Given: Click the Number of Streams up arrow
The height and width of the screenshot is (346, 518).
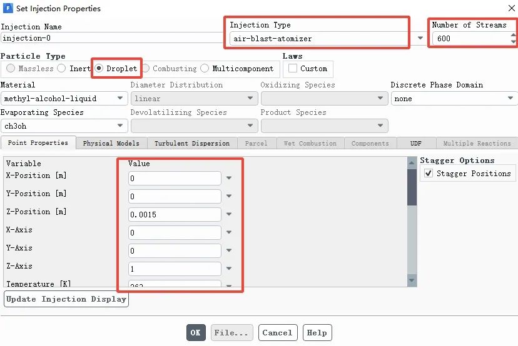Looking at the screenshot, I should 514,35.
